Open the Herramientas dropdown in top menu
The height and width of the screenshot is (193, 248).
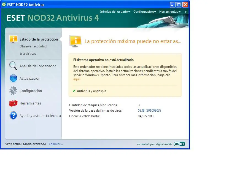170,12
